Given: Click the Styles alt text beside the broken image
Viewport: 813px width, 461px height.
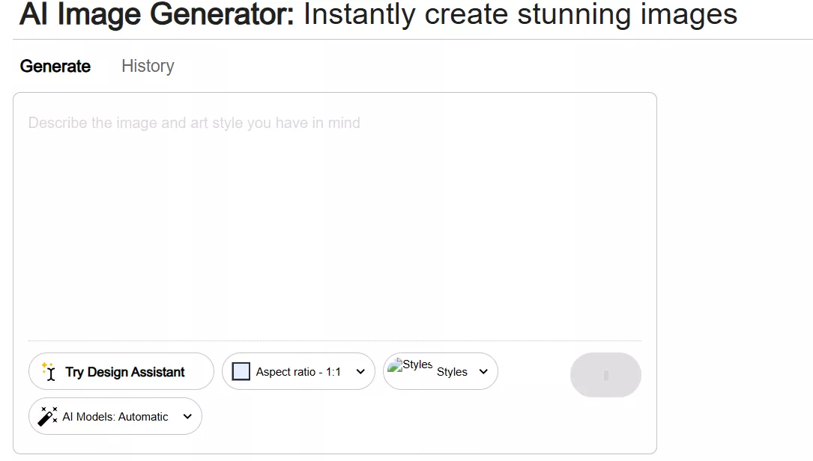Looking at the screenshot, I should (x=417, y=364).
